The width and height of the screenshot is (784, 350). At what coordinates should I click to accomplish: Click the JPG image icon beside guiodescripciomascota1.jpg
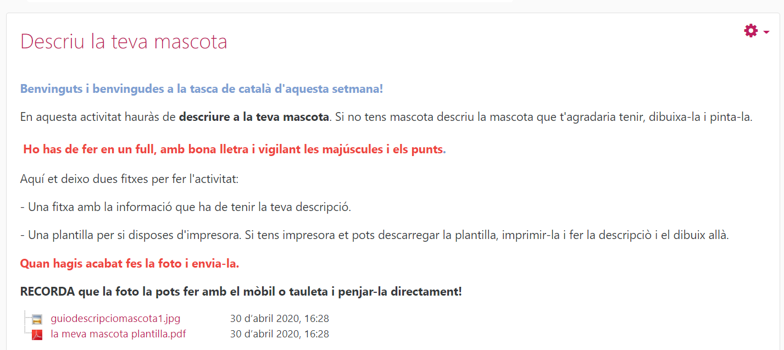pyautogui.click(x=35, y=318)
